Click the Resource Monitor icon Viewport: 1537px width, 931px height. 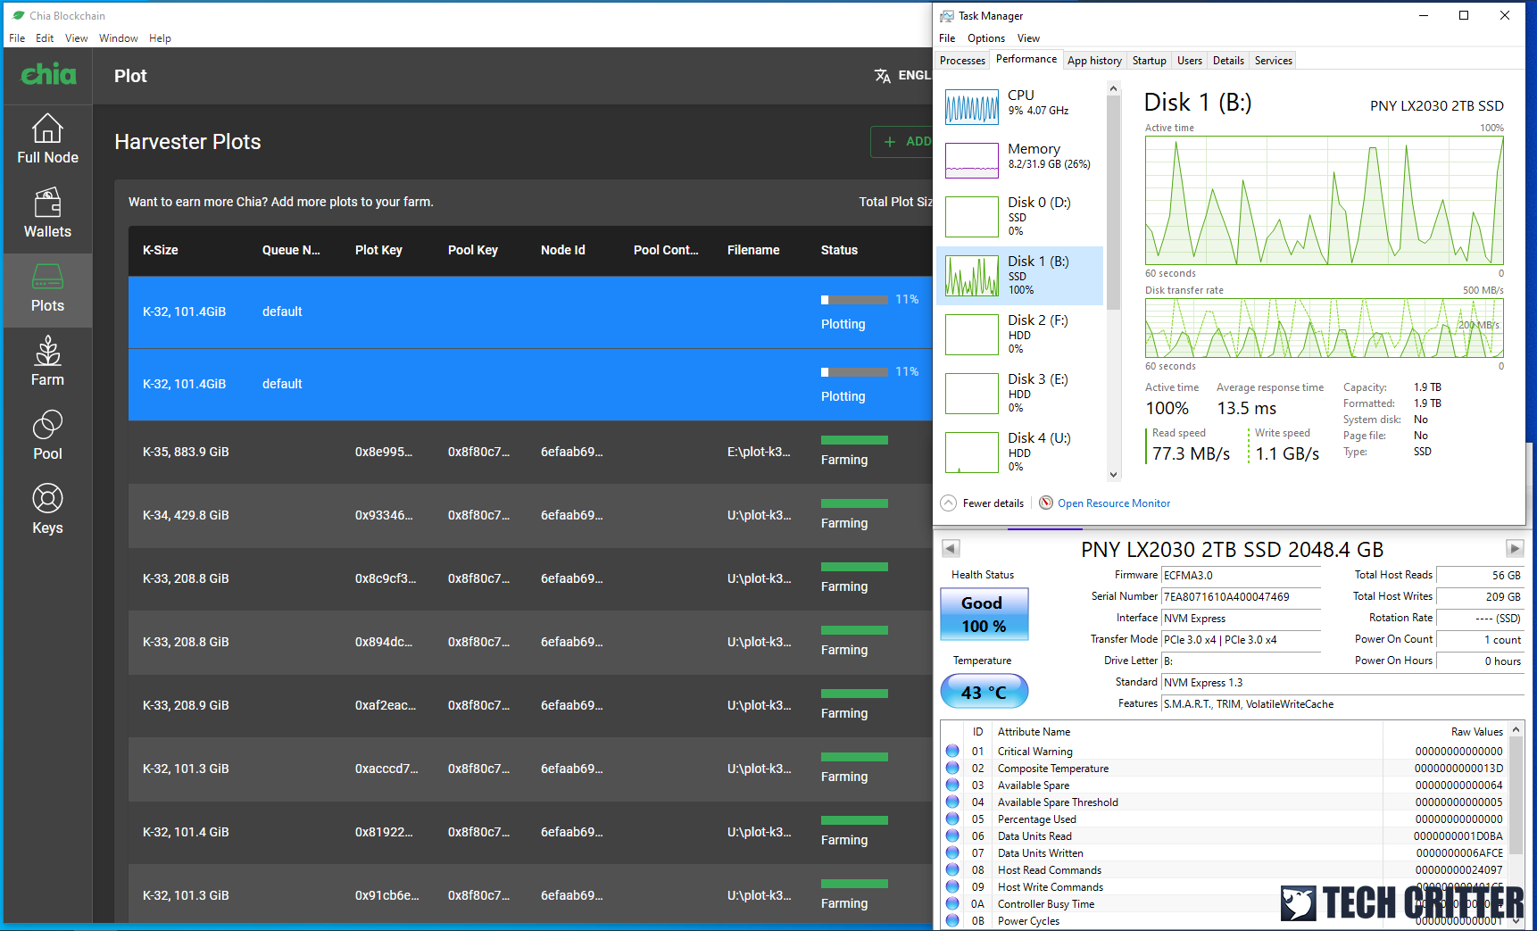click(x=1045, y=503)
